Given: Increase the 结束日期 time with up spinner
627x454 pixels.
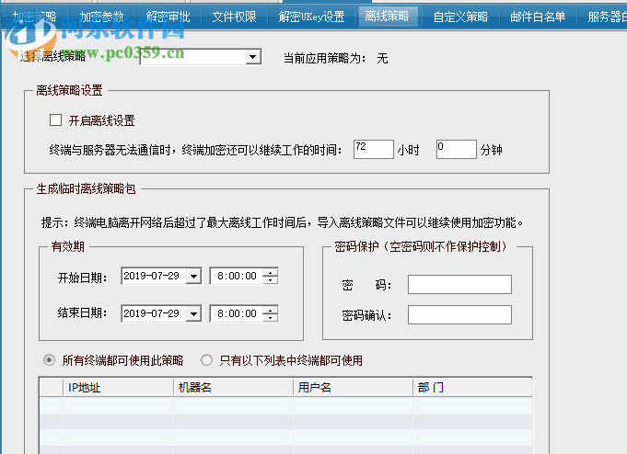Looking at the screenshot, I should [271, 310].
